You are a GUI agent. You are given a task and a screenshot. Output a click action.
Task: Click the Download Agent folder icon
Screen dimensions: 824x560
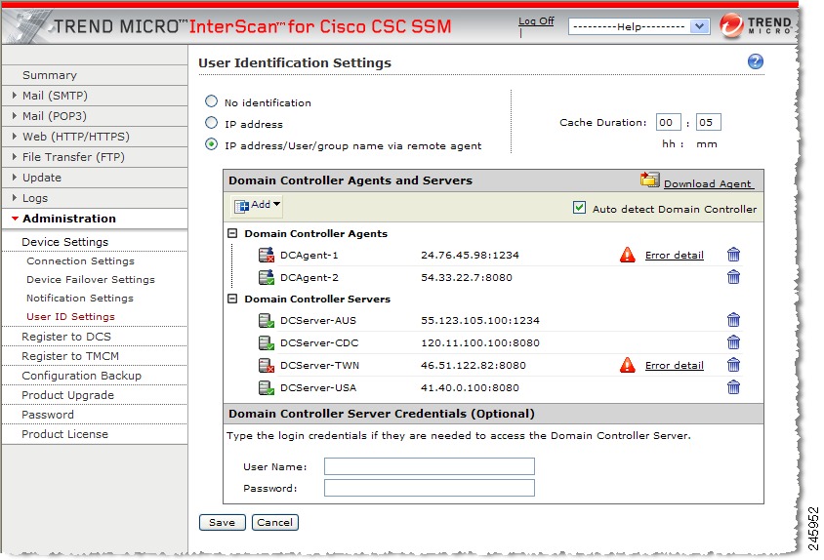tap(649, 180)
